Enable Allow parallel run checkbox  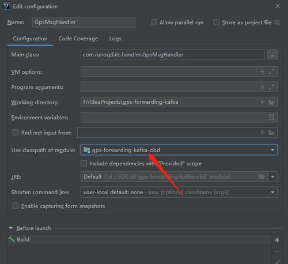click(154, 22)
